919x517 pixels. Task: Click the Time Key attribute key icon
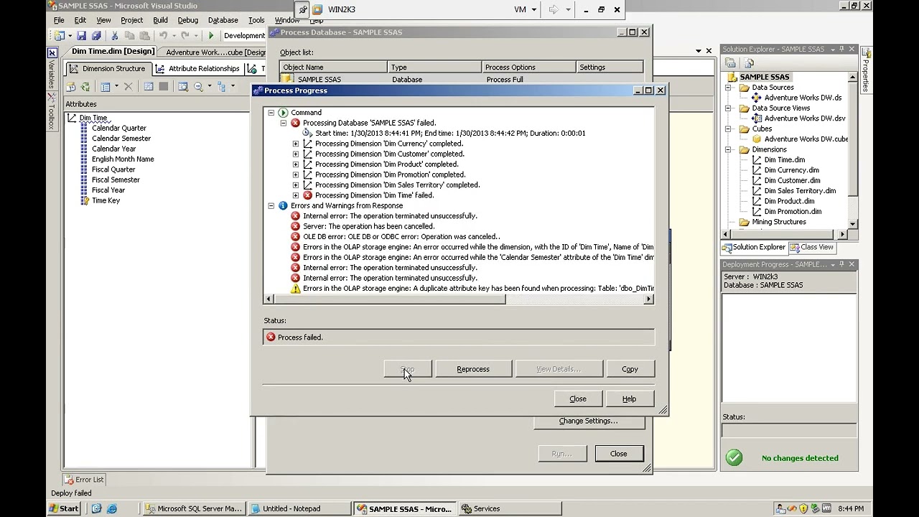[84, 201]
